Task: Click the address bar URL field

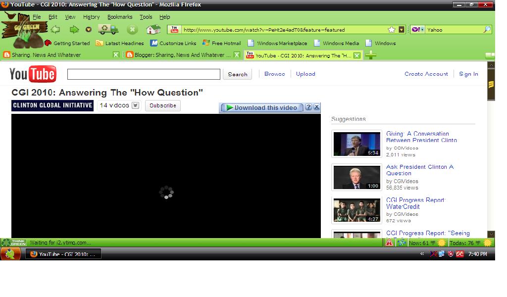Action: [x=285, y=30]
